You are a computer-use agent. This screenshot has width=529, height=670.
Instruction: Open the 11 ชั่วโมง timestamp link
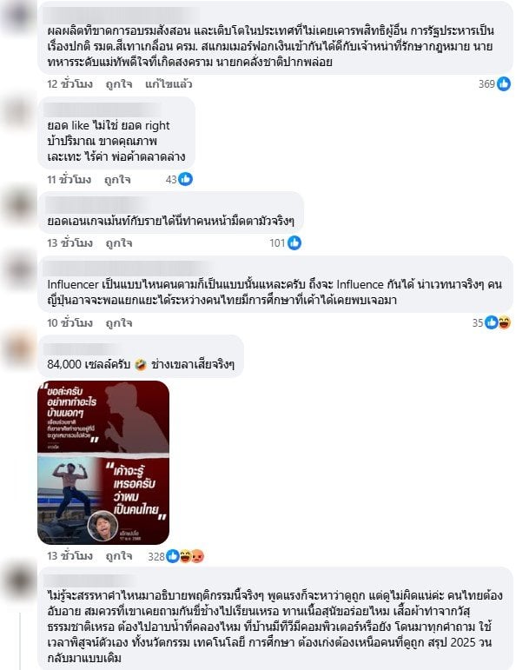(x=69, y=180)
